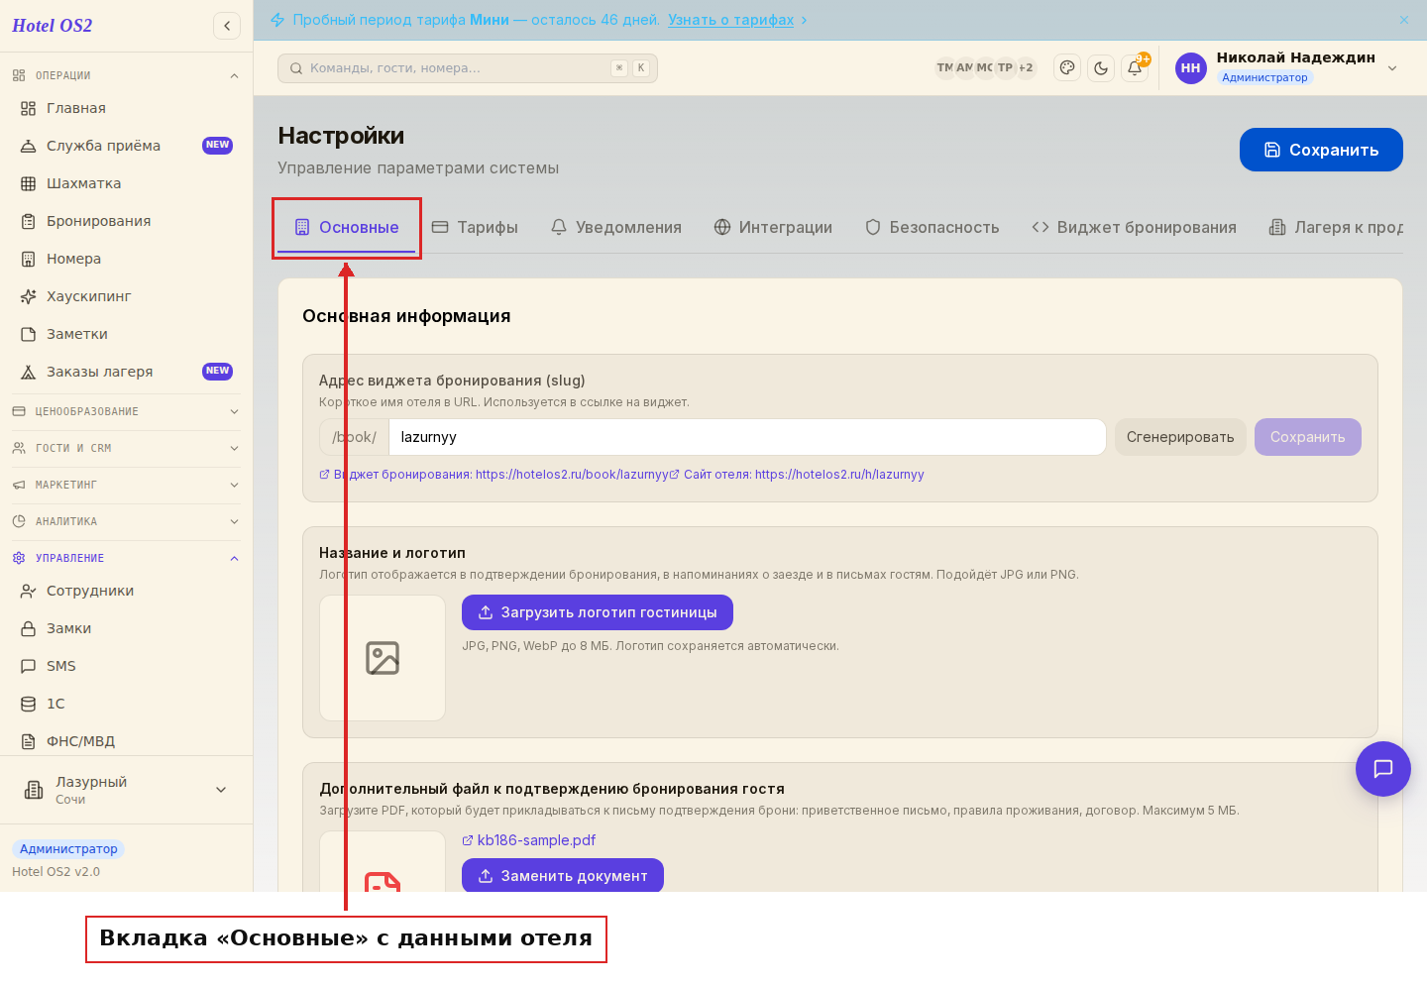Click Заменить документ button
The height and width of the screenshot is (986, 1427).
(563, 876)
